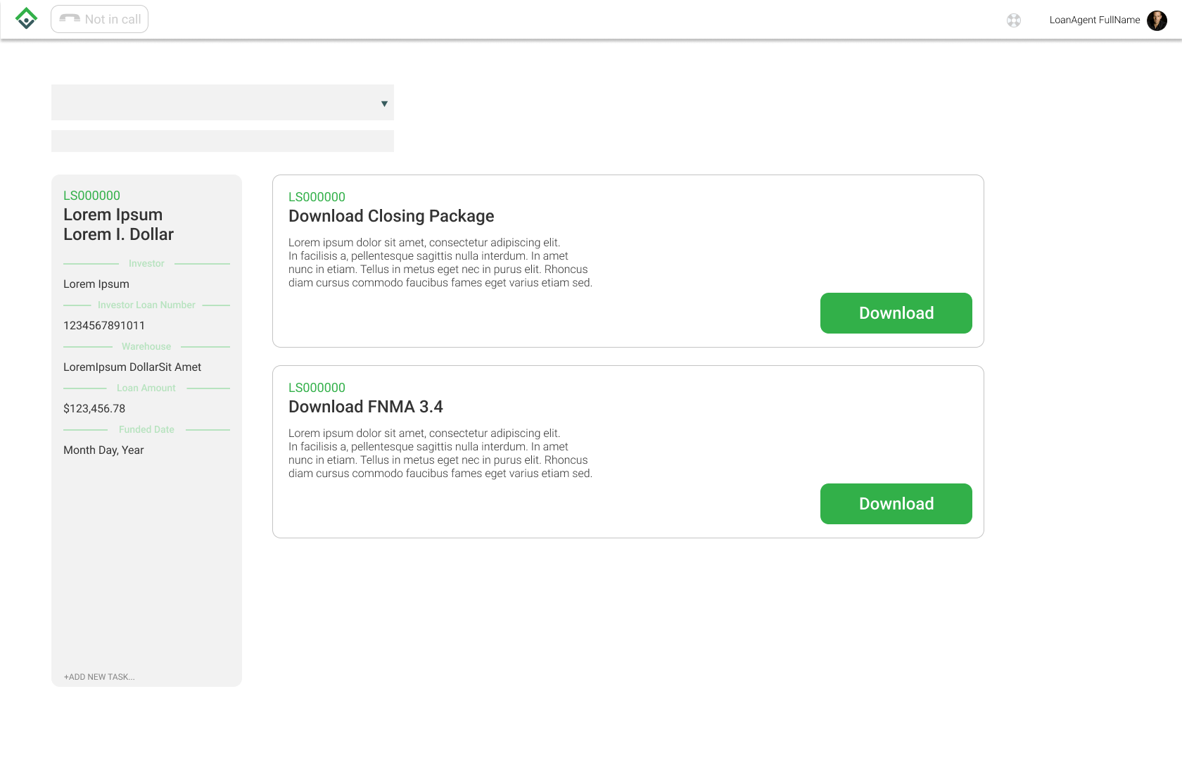Click the LoanAgent FullName label
Image resolution: width=1182 pixels, height=760 pixels.
click(1094, 20)
